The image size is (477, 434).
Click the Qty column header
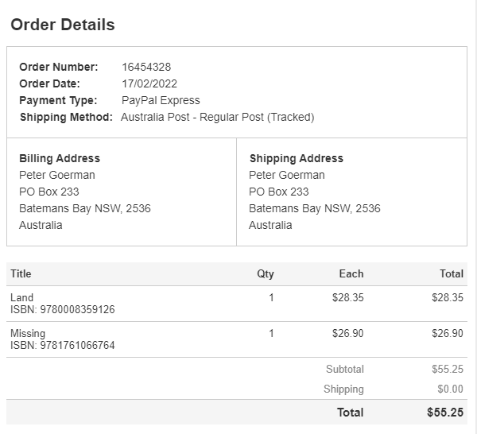tap(266, 273)
